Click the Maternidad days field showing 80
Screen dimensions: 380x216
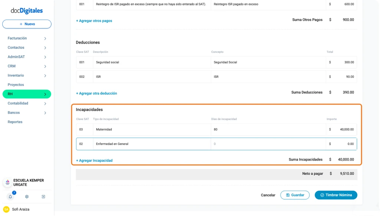(268, 130)
